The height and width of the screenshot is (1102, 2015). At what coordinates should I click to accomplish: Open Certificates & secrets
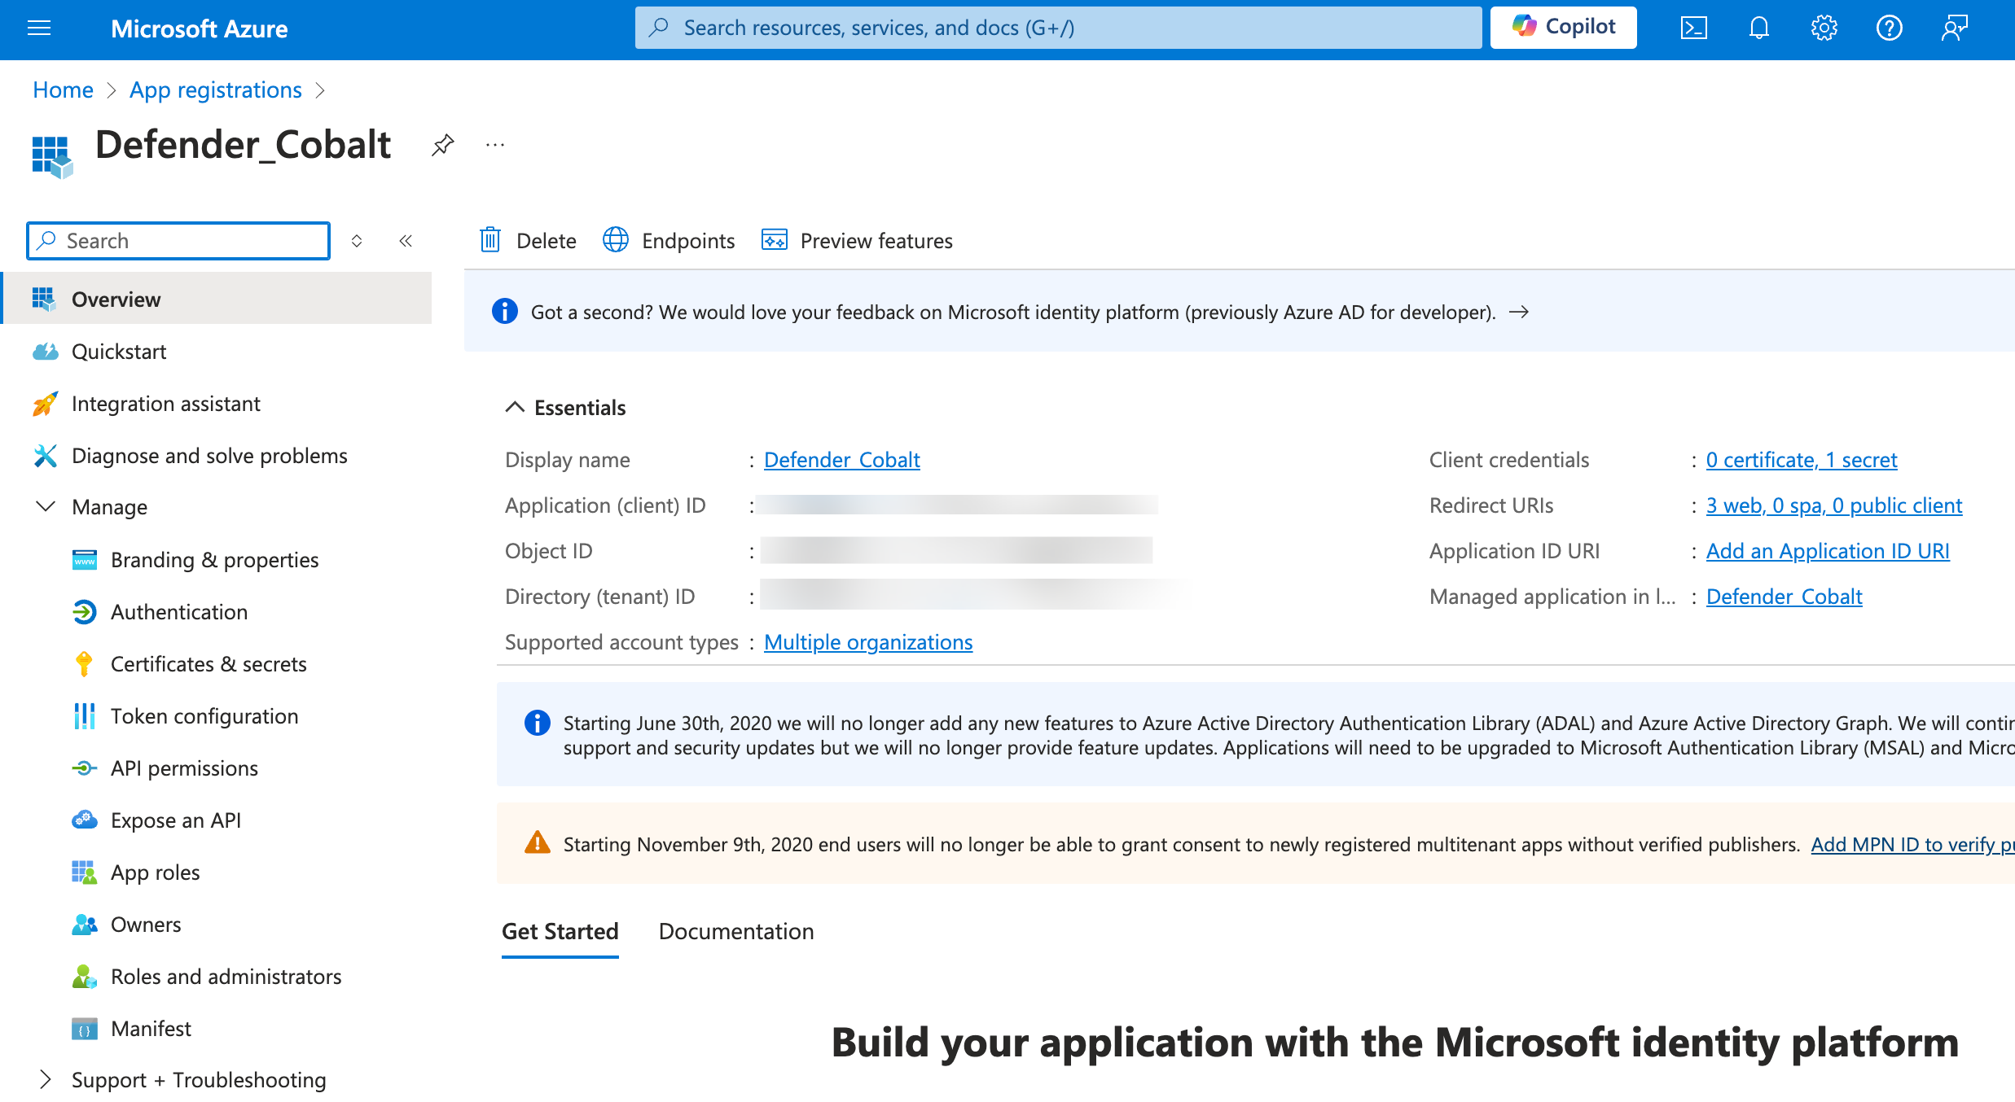pos(208,663)
